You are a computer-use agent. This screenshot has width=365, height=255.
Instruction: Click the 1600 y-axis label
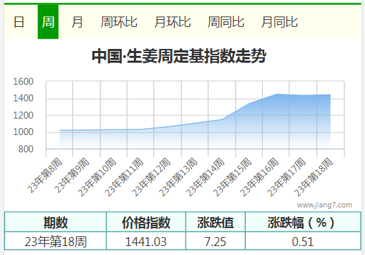[x=23, y=82]
